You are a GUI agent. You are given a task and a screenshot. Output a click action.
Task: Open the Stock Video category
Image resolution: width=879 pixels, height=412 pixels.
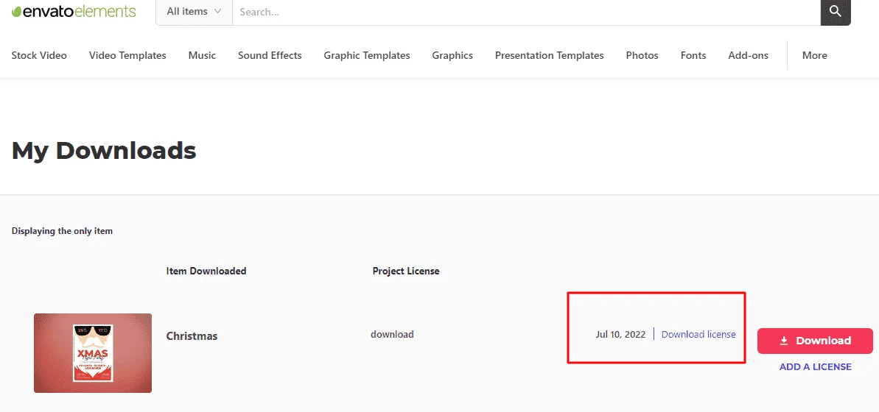[39, 55]
